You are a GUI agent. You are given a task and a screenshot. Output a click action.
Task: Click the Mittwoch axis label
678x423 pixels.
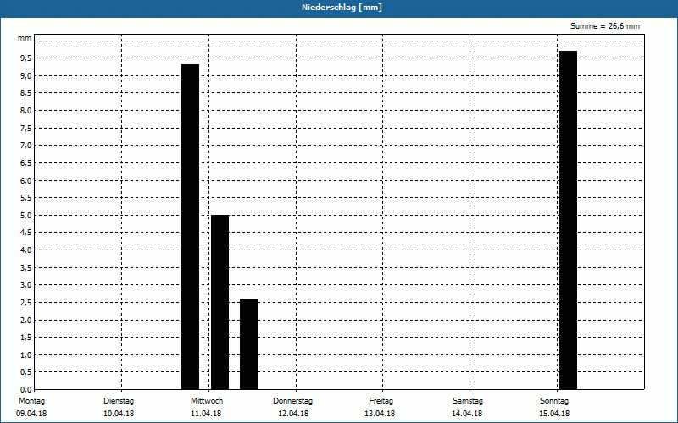(x=207, y=401)
